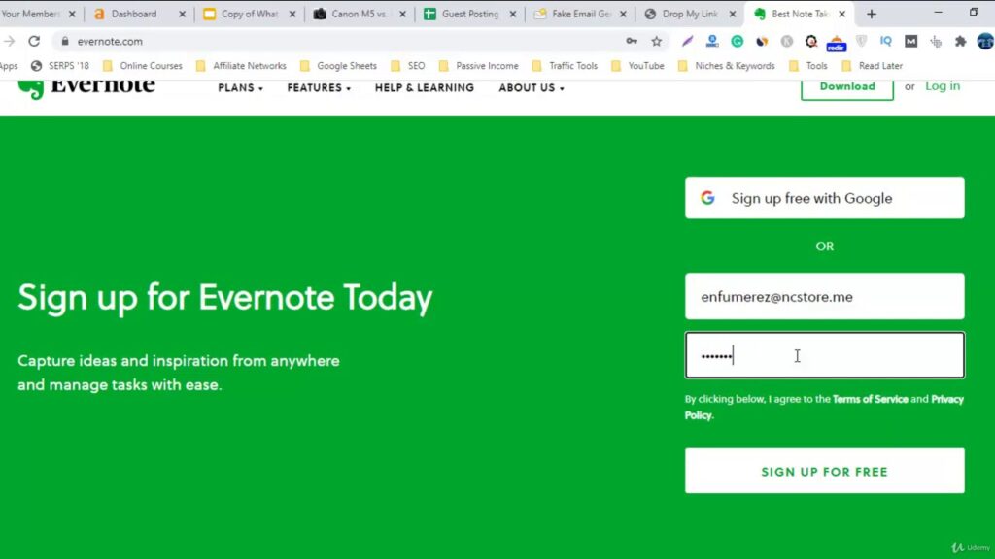Open the Online Courses bookmark folder
The image size is (995, 559).
pos(143,65)
